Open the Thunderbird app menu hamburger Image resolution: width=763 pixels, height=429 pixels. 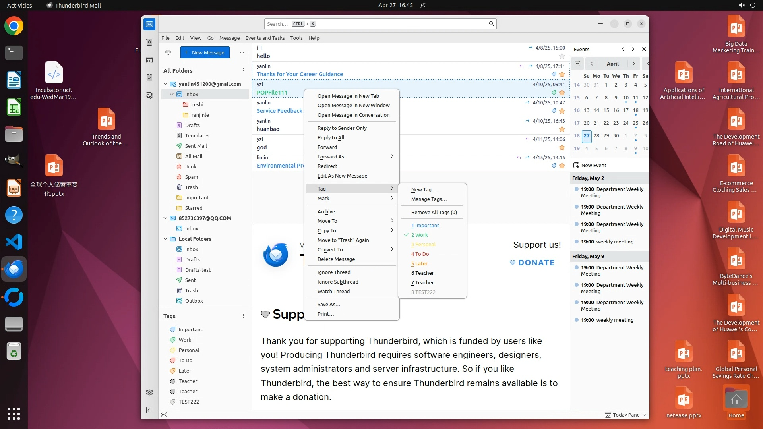tap(600, 24)
